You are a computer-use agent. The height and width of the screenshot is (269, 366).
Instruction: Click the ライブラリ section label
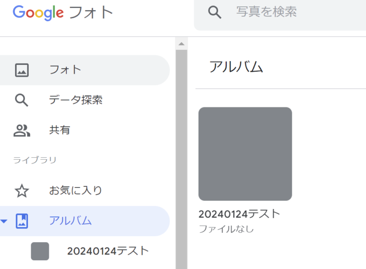click(x=35, y=160)
